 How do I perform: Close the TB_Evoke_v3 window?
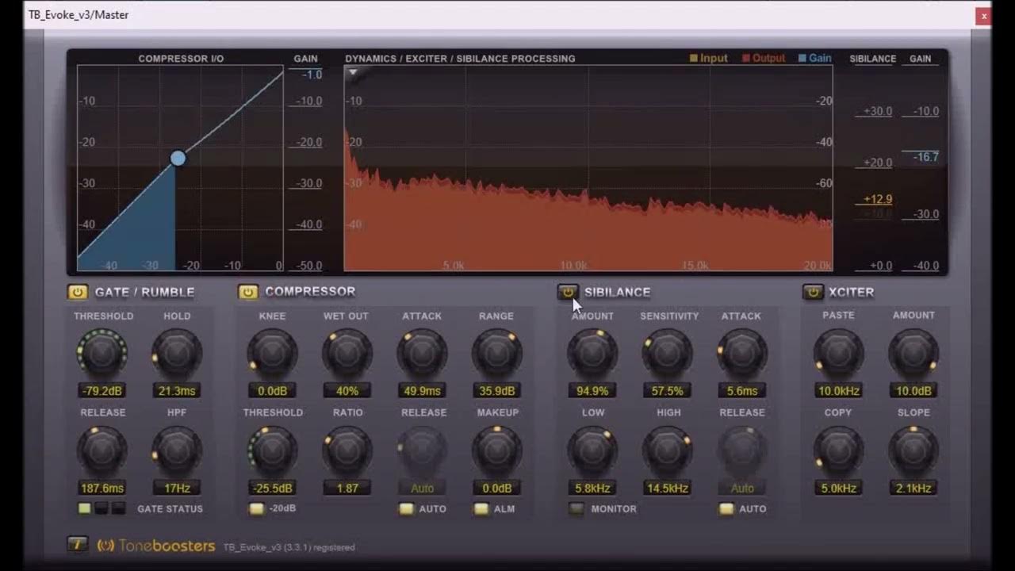tap(983, 15)
